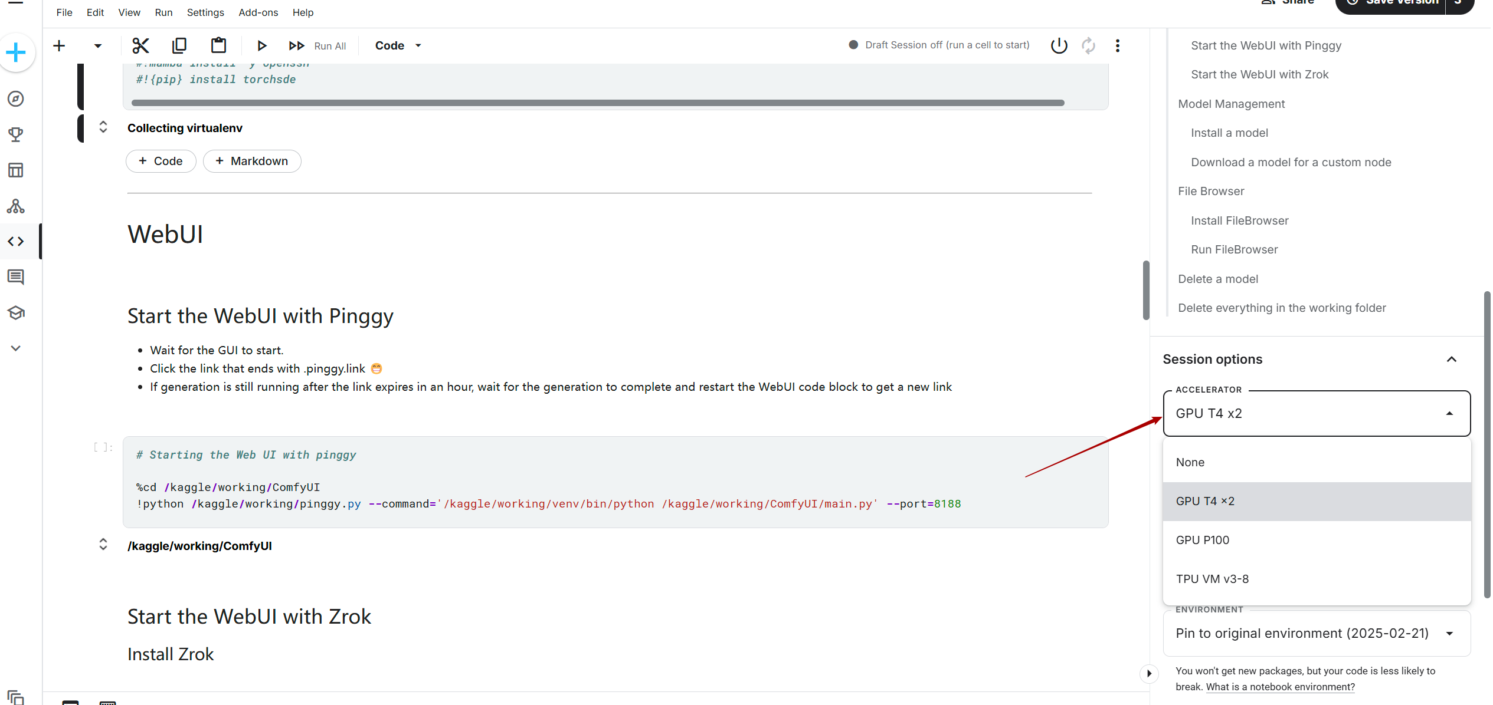Screen dimensions: 1493x705
Task: Open Competitions trophy icon in sidebar
Action: tap(16, 134)
